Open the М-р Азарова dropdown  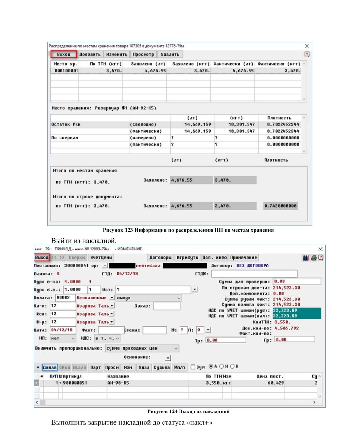[112, 322]
